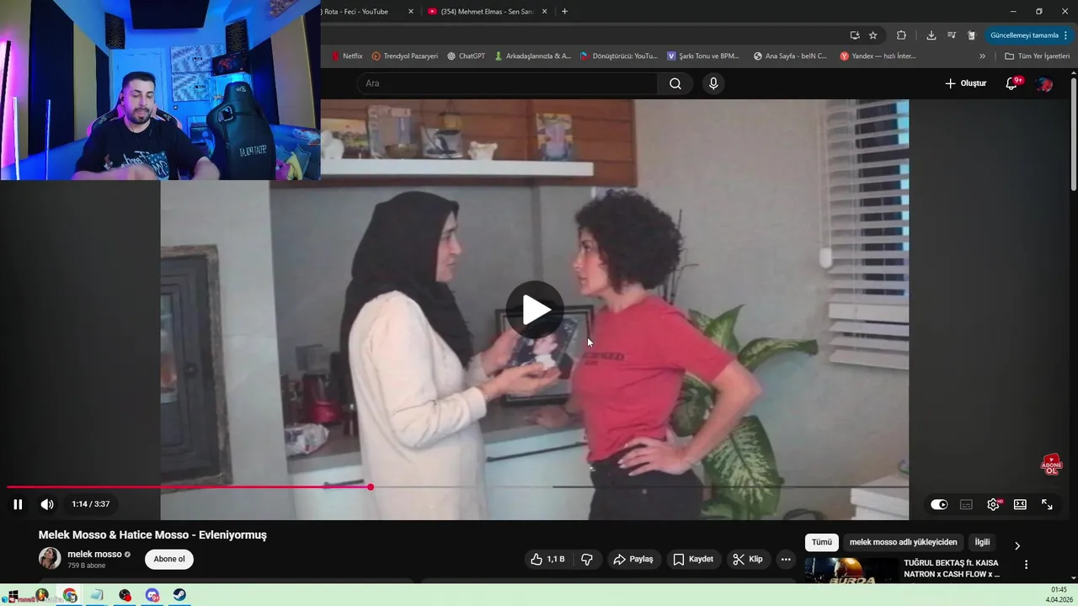The width and height of the screenshot is (1078, 606).
Task: Enter fullscreen mode in the player
Action: coord(1047,504)
